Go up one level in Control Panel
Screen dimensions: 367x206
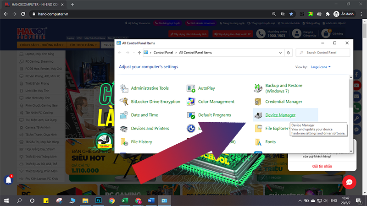[139, 53]
